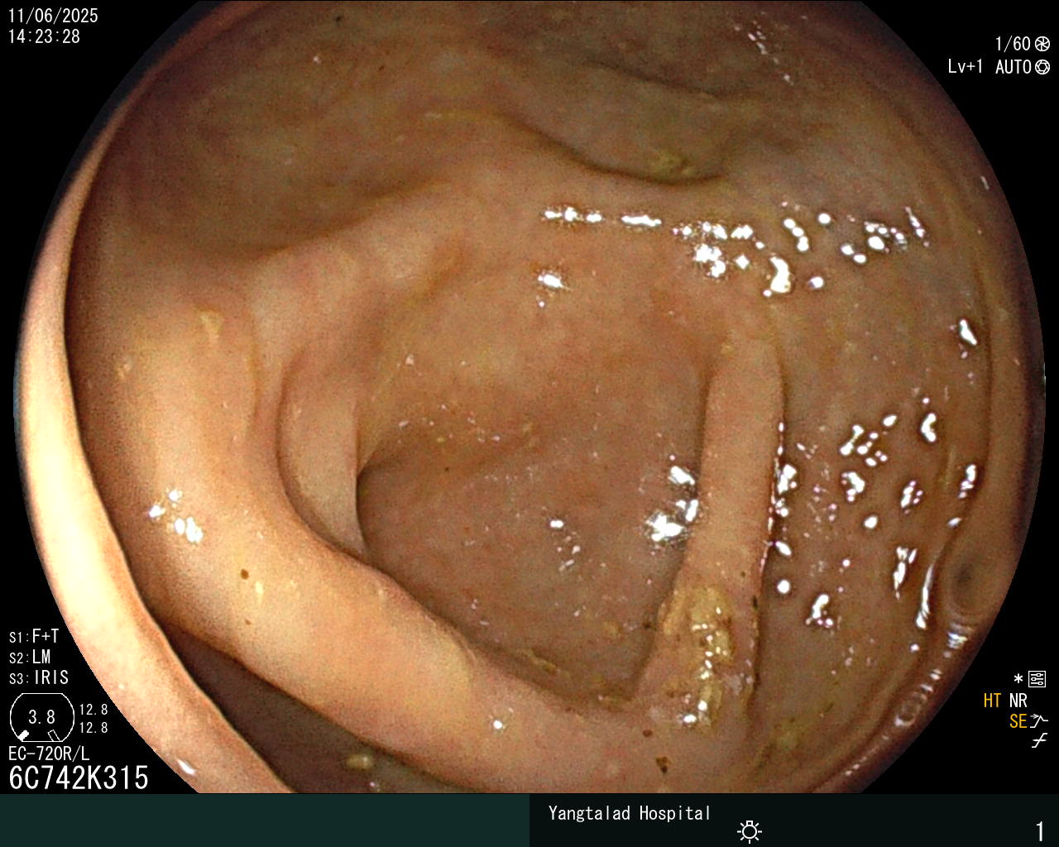Viewport: 1059px width, 847px height.
Task: Click the sliders settings icon
Action: 1037,679
